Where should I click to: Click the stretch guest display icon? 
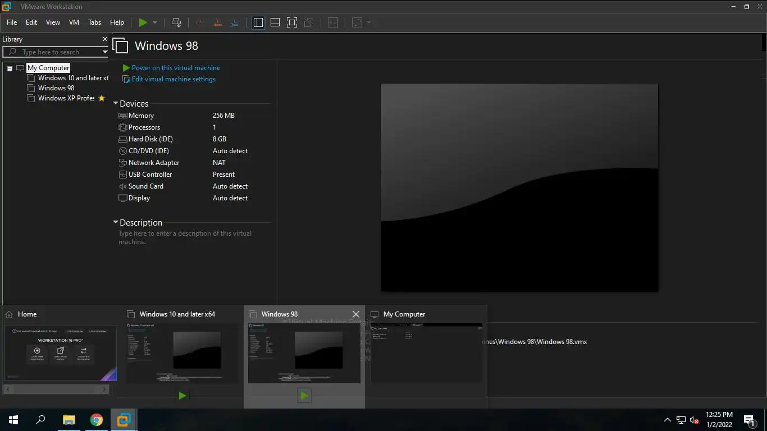pyautogui.click(x=357, y=22)
